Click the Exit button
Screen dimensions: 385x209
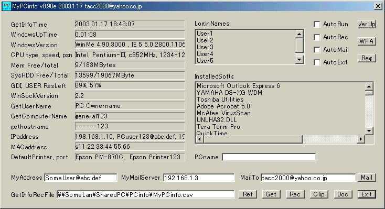367,194
